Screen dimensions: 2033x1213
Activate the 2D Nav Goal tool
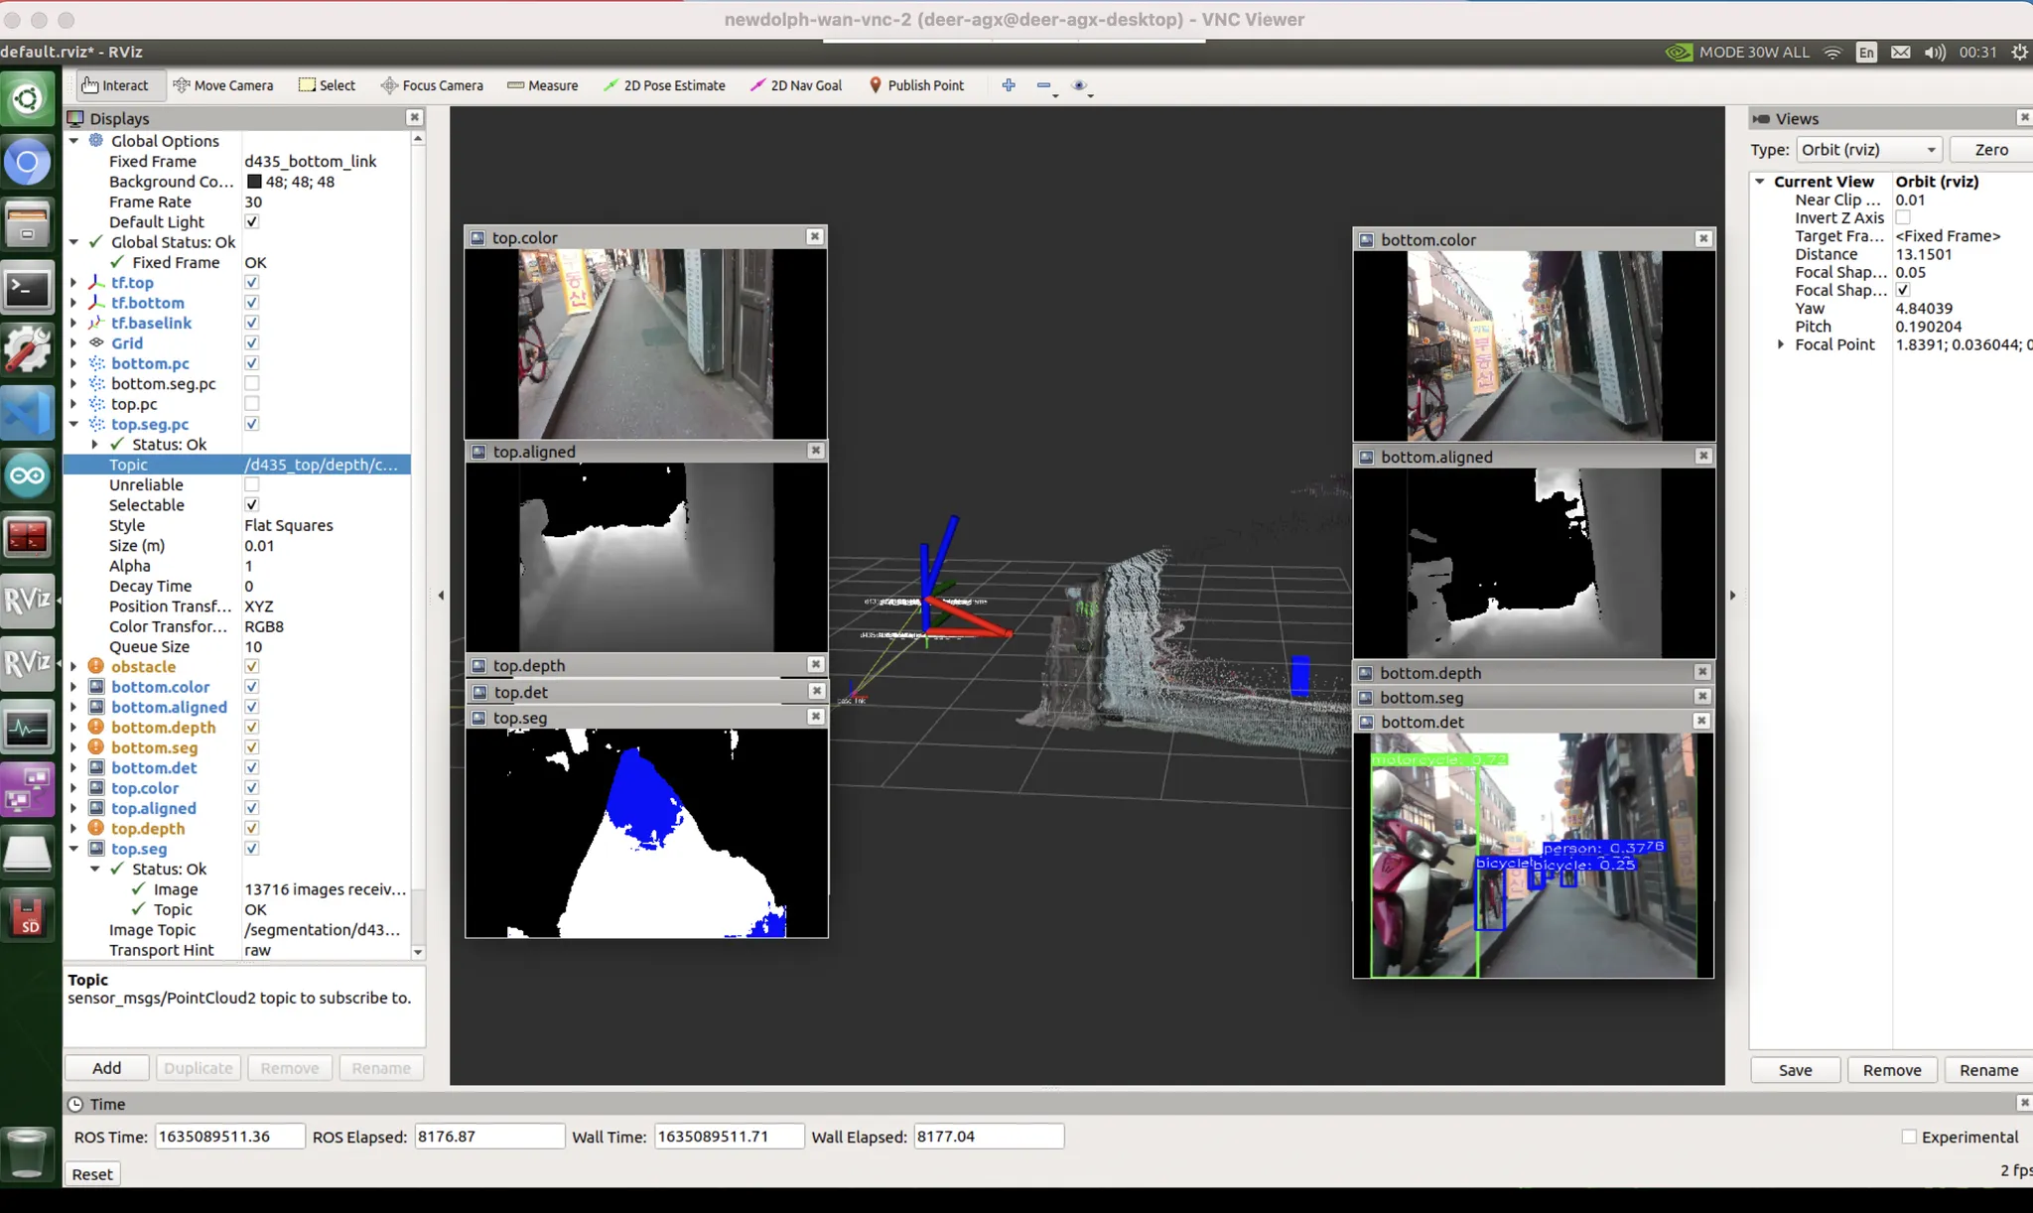796,85
